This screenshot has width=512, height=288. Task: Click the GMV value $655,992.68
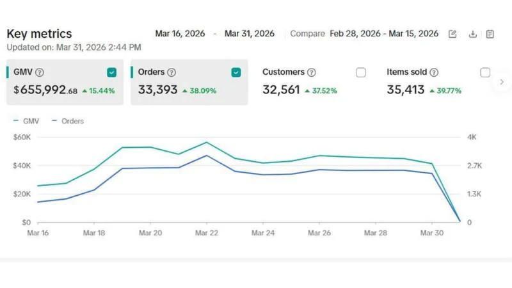[x=45, y=90]
